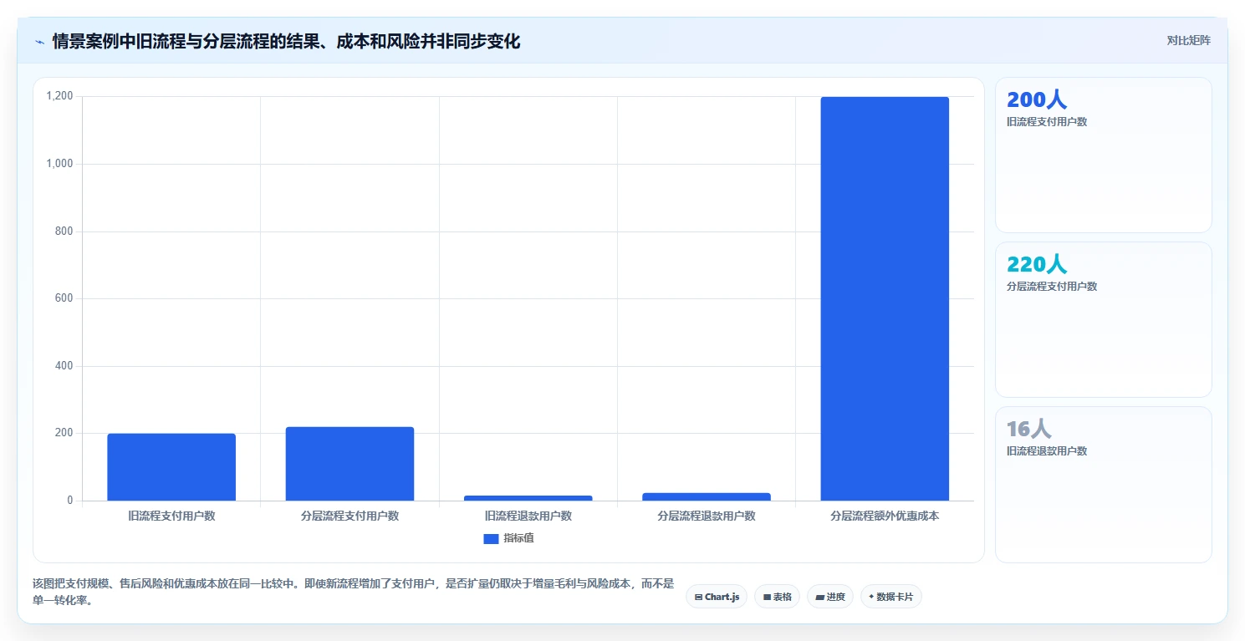This screenshot has height=641, width=1245.
Task: Click the 旧流程退款用户数 card caption
Action: pyautogui.click(x=1047, y=451)
